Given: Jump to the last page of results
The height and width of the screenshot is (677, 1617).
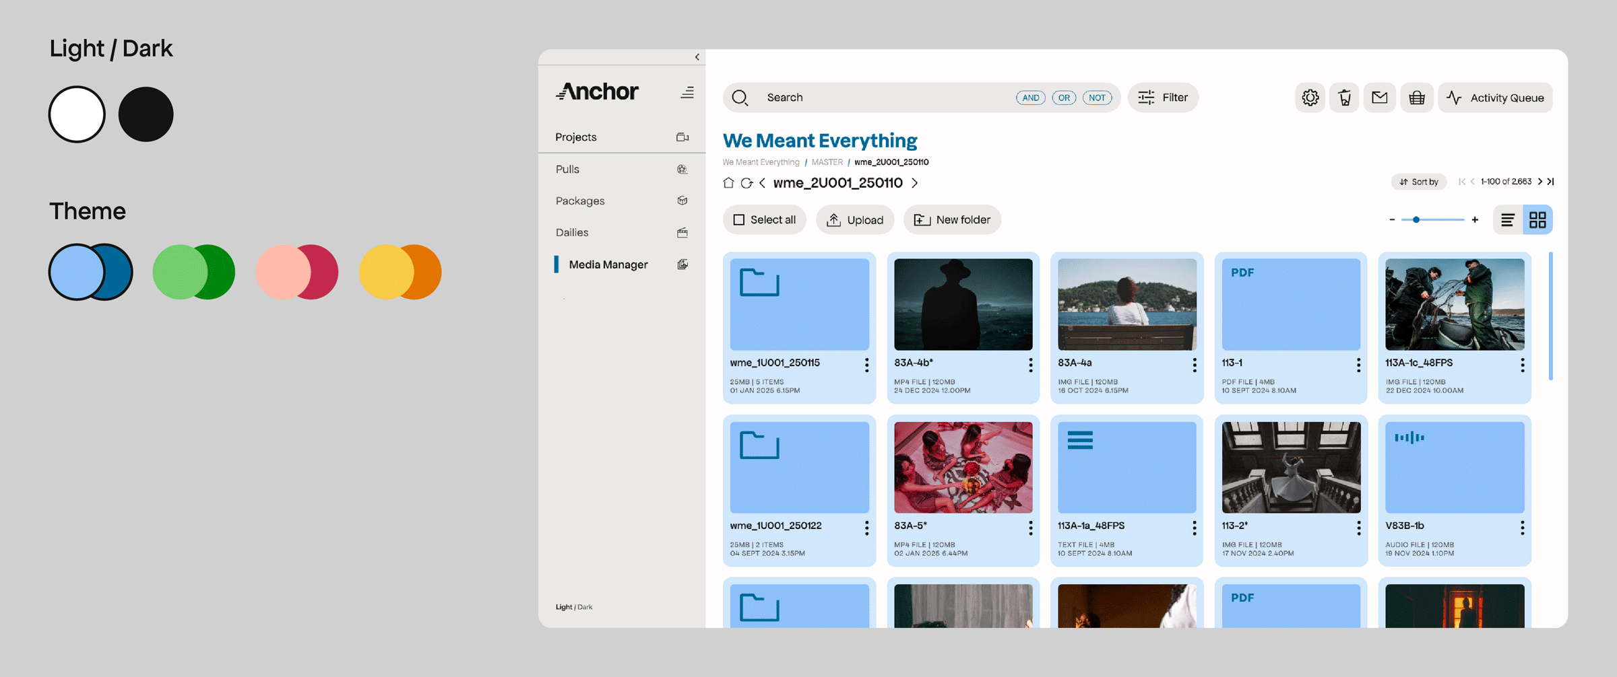Looking at the screenshot, I should point(1550,182).
